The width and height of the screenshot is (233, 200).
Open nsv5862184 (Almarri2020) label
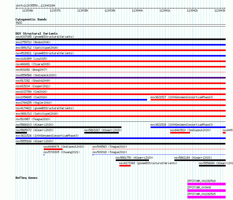[193, 158]
